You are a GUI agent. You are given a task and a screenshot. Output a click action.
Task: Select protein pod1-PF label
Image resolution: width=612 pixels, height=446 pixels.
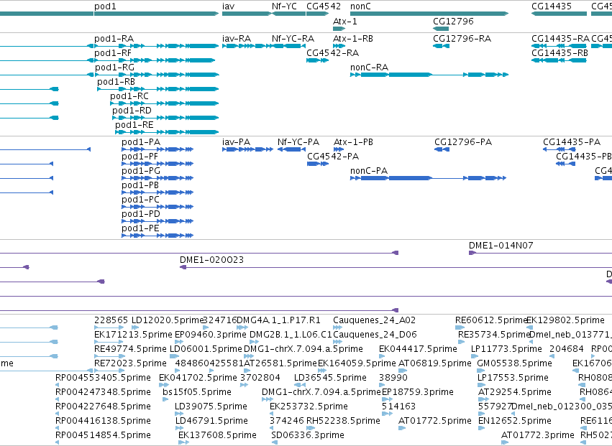140,157
